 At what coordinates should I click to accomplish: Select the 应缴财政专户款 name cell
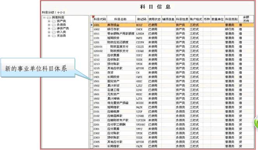tap(121, 120)
